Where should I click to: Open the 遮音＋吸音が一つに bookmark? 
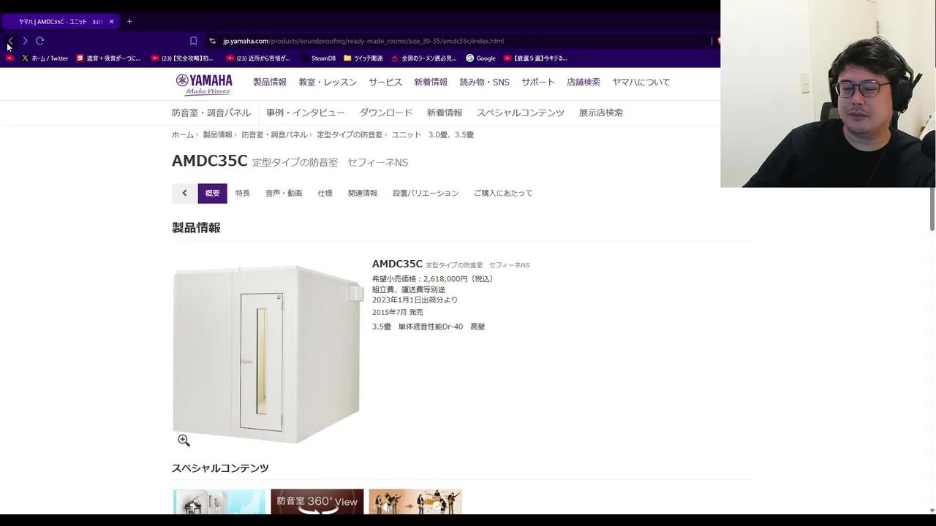(x=108, y=58)
